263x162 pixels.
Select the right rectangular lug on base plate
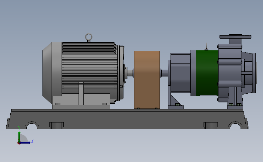click(x=211, y=125)
